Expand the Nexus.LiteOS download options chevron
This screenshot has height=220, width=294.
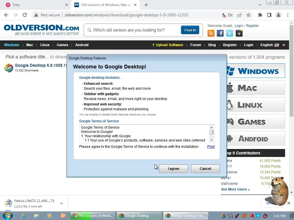pyautogui.click(x=61, y=203)
